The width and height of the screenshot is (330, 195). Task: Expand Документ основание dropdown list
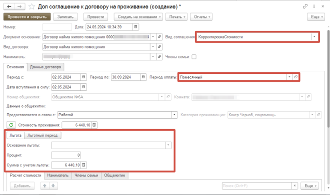coord(153,37)
